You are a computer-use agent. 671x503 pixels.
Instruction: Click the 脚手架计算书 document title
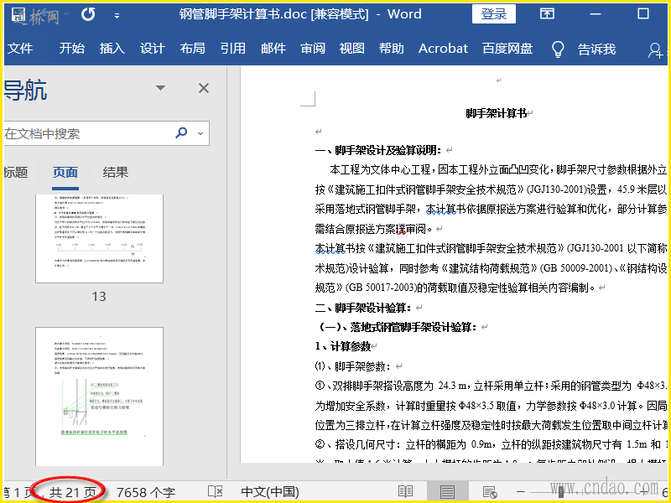click(497, 113)
